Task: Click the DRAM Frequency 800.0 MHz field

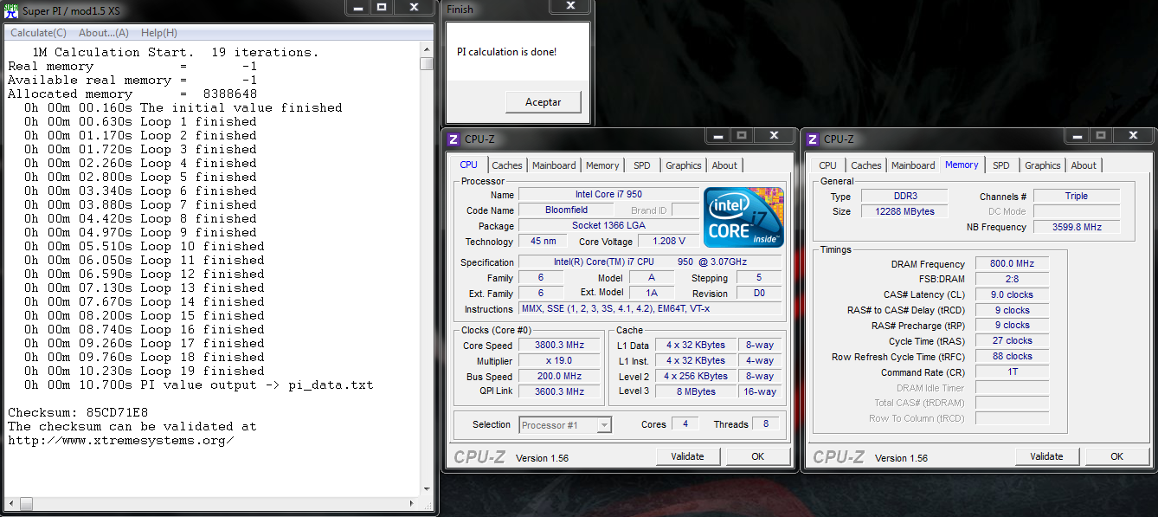Action: [1012, 264]
